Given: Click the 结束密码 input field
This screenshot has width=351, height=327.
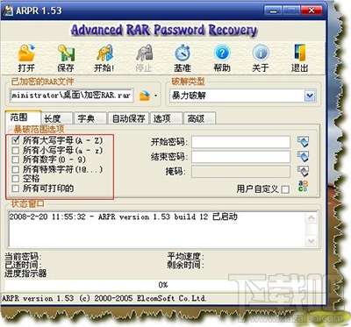Looking at the screenshot, I should coord(240,157).
